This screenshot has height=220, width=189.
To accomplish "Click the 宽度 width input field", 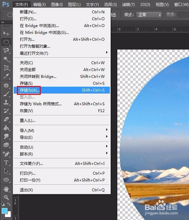I will [x=183, y=15].
